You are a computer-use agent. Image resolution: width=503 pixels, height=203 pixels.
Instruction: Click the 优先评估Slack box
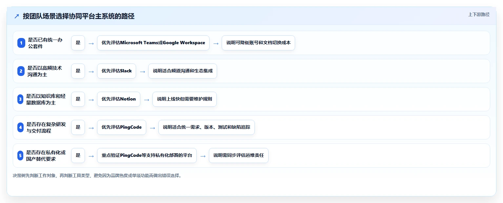[116, 71]
